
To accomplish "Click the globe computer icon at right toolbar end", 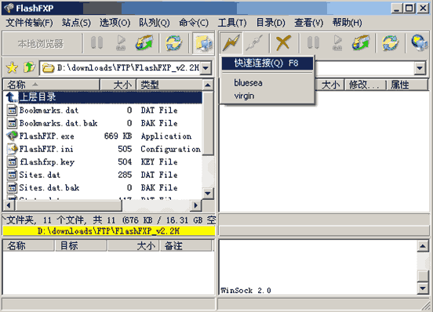I will 420,43.
